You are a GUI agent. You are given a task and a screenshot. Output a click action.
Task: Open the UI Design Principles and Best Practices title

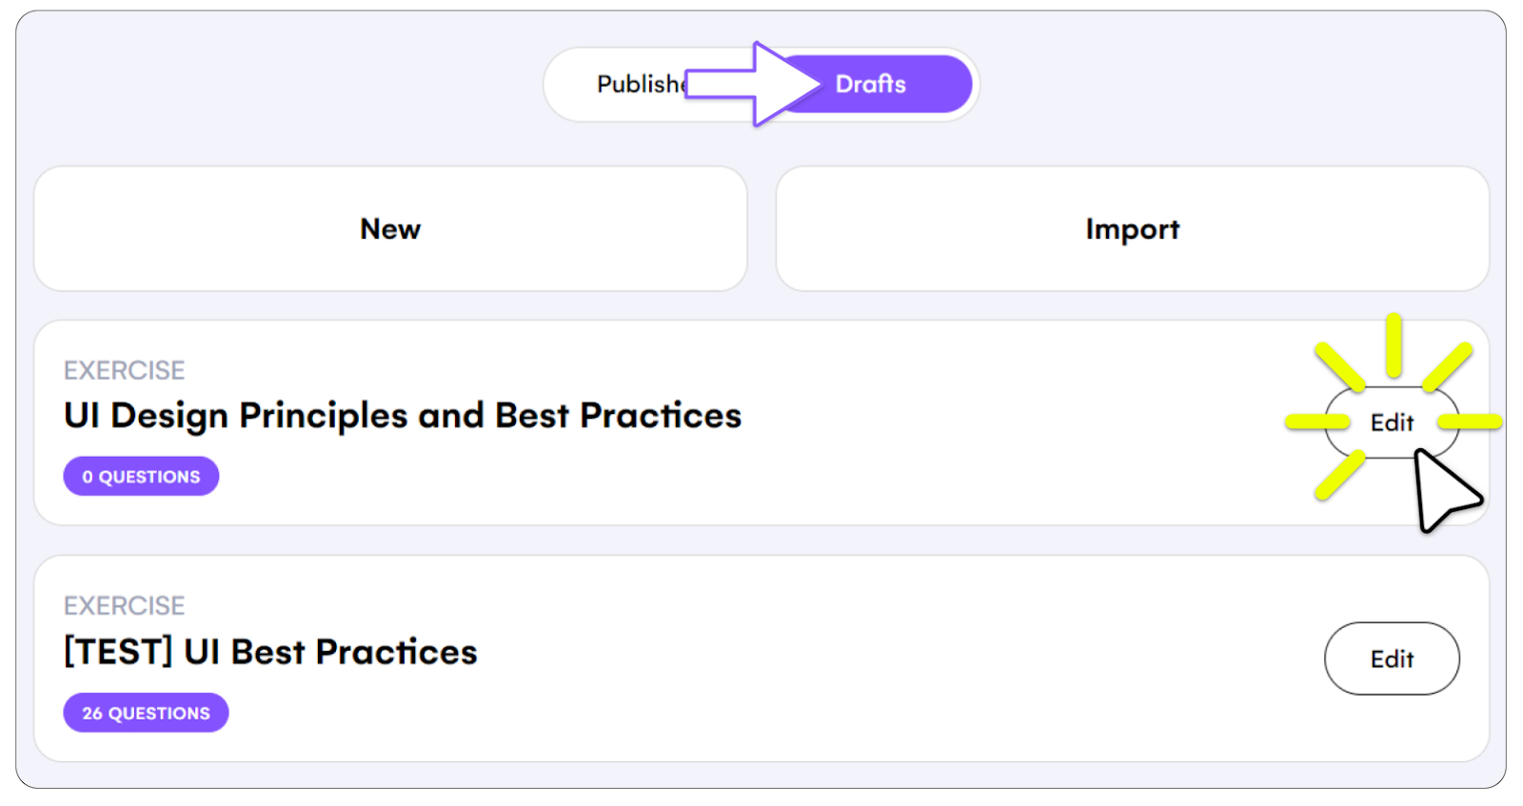403,416
